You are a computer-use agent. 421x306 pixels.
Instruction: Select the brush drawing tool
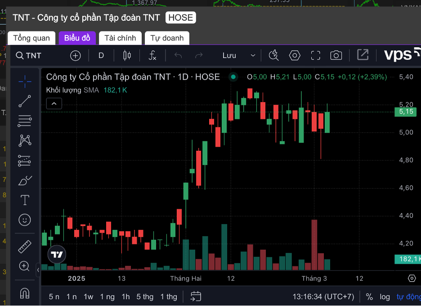pos(25,180)
